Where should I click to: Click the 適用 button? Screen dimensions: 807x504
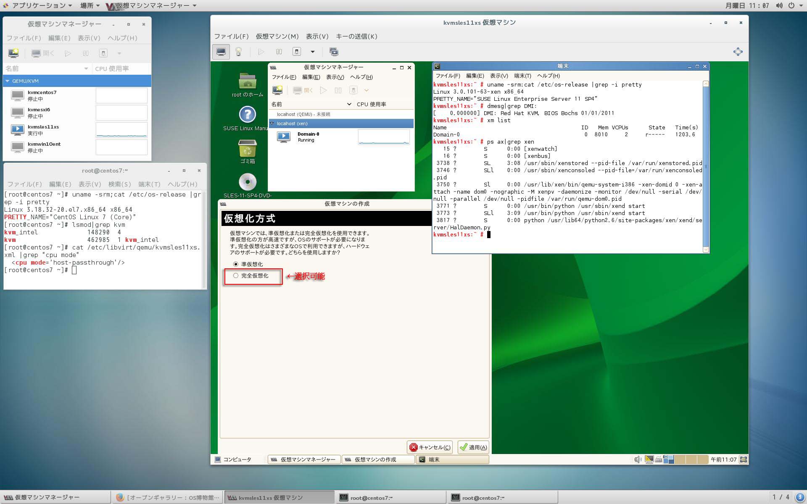474,447
